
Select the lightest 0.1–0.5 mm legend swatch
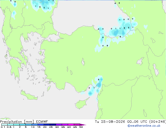pos(4,125)
